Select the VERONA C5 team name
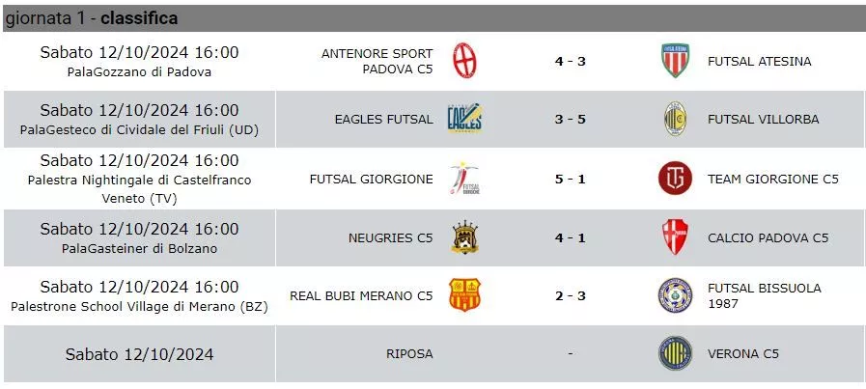This screenshot has width=866, height=389. [742, 354]
